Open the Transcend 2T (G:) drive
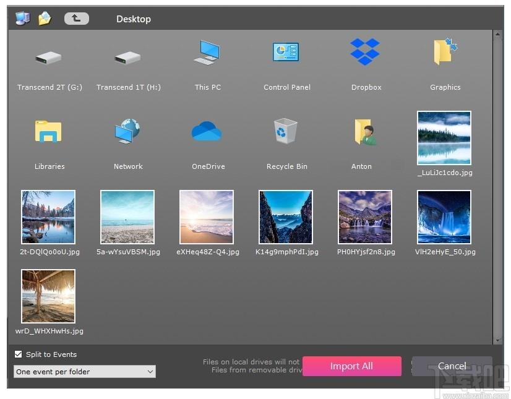Screen dimensions: 511x399 point(48,58)
